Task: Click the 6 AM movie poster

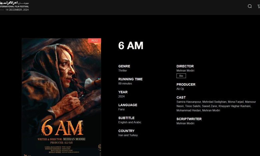Action: coord(61,97)
